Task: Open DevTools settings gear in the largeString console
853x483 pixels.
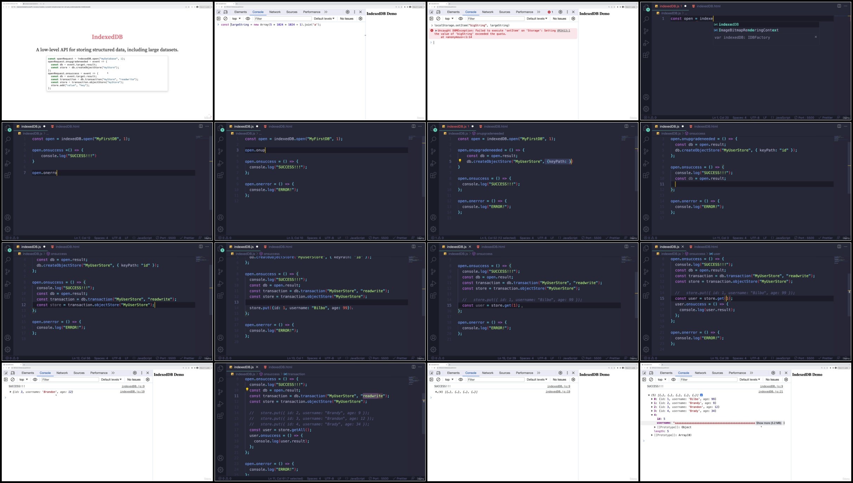Action: point(348,12)
